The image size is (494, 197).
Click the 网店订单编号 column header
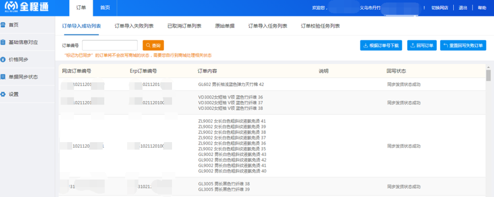tap(76, 71)
